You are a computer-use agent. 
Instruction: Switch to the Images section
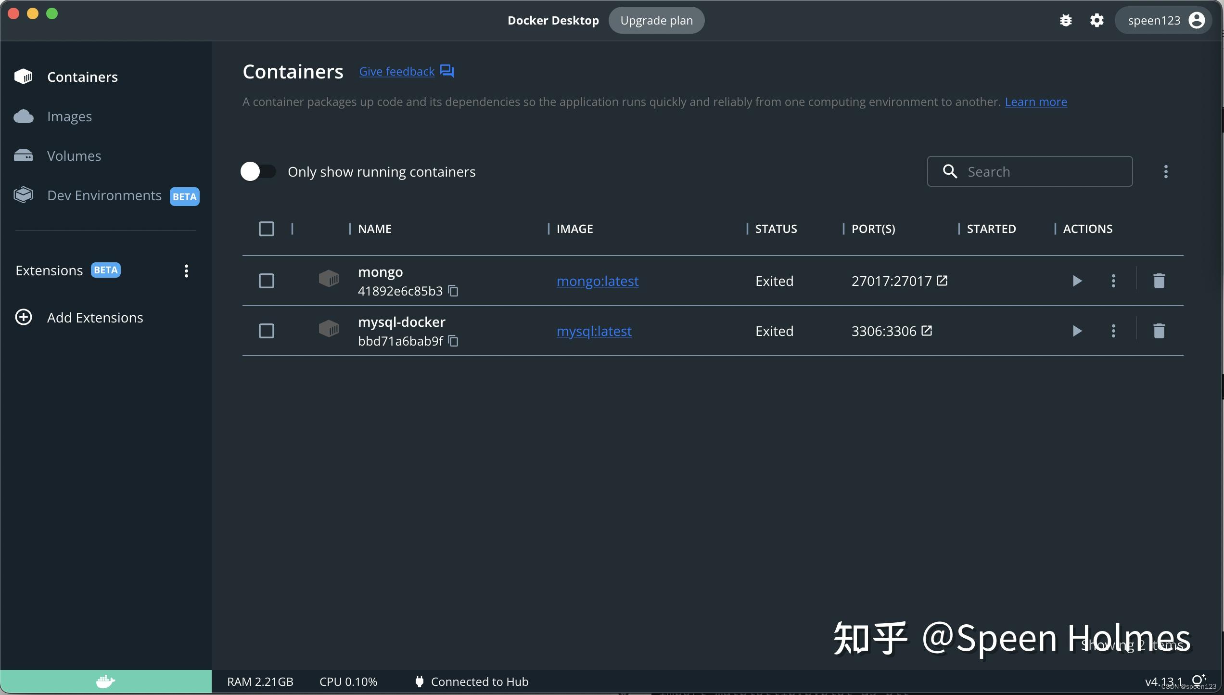coord(69,116)
